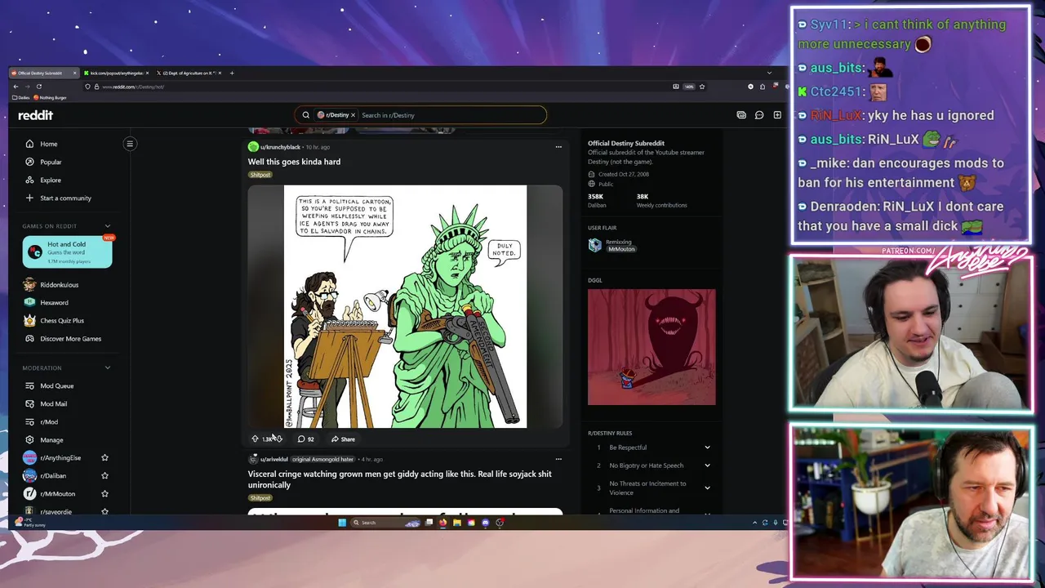Downvote the kinda hard post
1045x588 pixels.
pyautogui.click(x=278, y=439)
